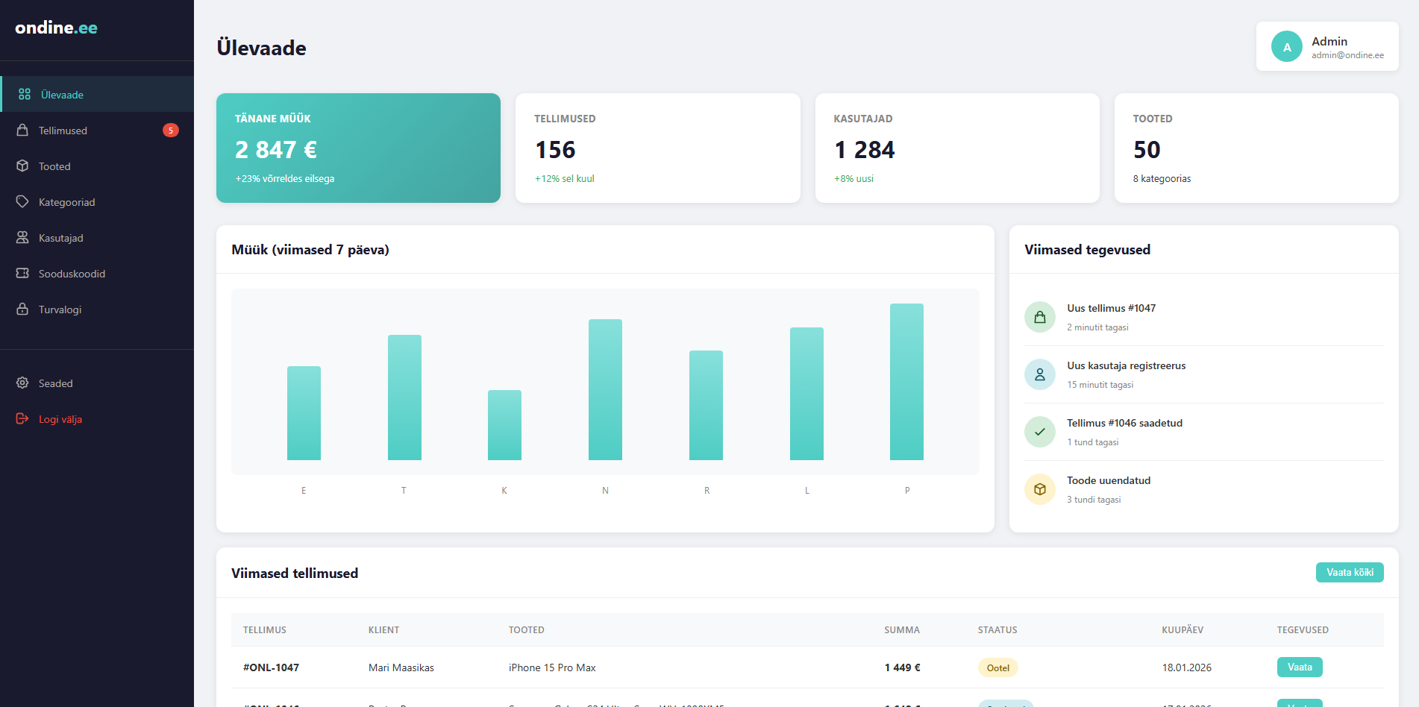Screen dimensions: 1419x707
Task: Click the Ülevaade grid icon in sidebar
Action: (25, 95)
